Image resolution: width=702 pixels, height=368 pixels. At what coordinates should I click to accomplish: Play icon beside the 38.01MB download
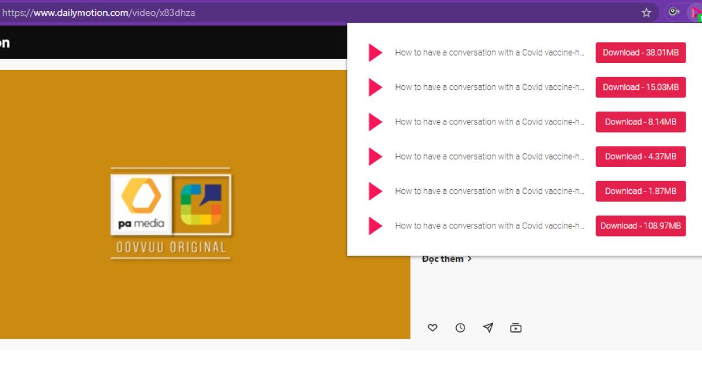pyautogui.click(x=375, y=53)
